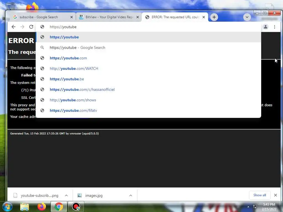Screen dimensions: 283x212
Task: Open Firefox from the taskbar
Action: click(x=41, y=206)
